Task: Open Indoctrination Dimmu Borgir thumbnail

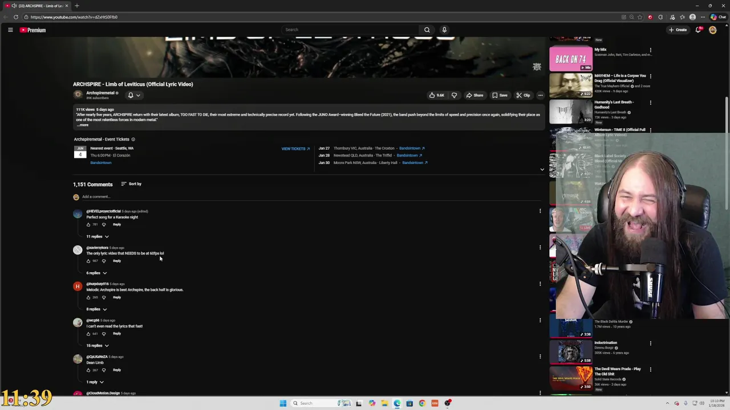Action: (571, 352)
